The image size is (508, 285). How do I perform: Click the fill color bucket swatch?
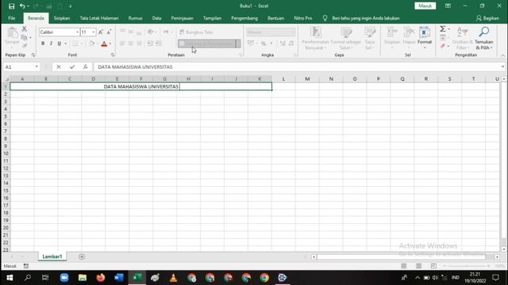(x=92, y=44)
